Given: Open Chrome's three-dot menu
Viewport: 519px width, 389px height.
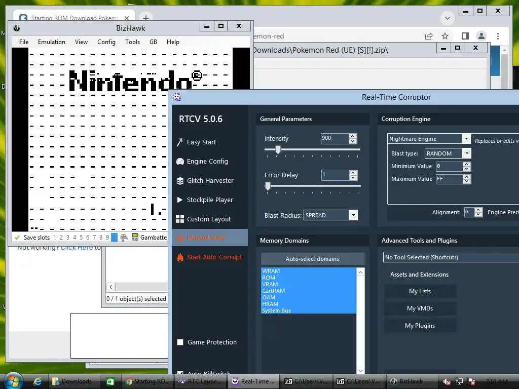Looking at the screenshot, I should (498, 36).
